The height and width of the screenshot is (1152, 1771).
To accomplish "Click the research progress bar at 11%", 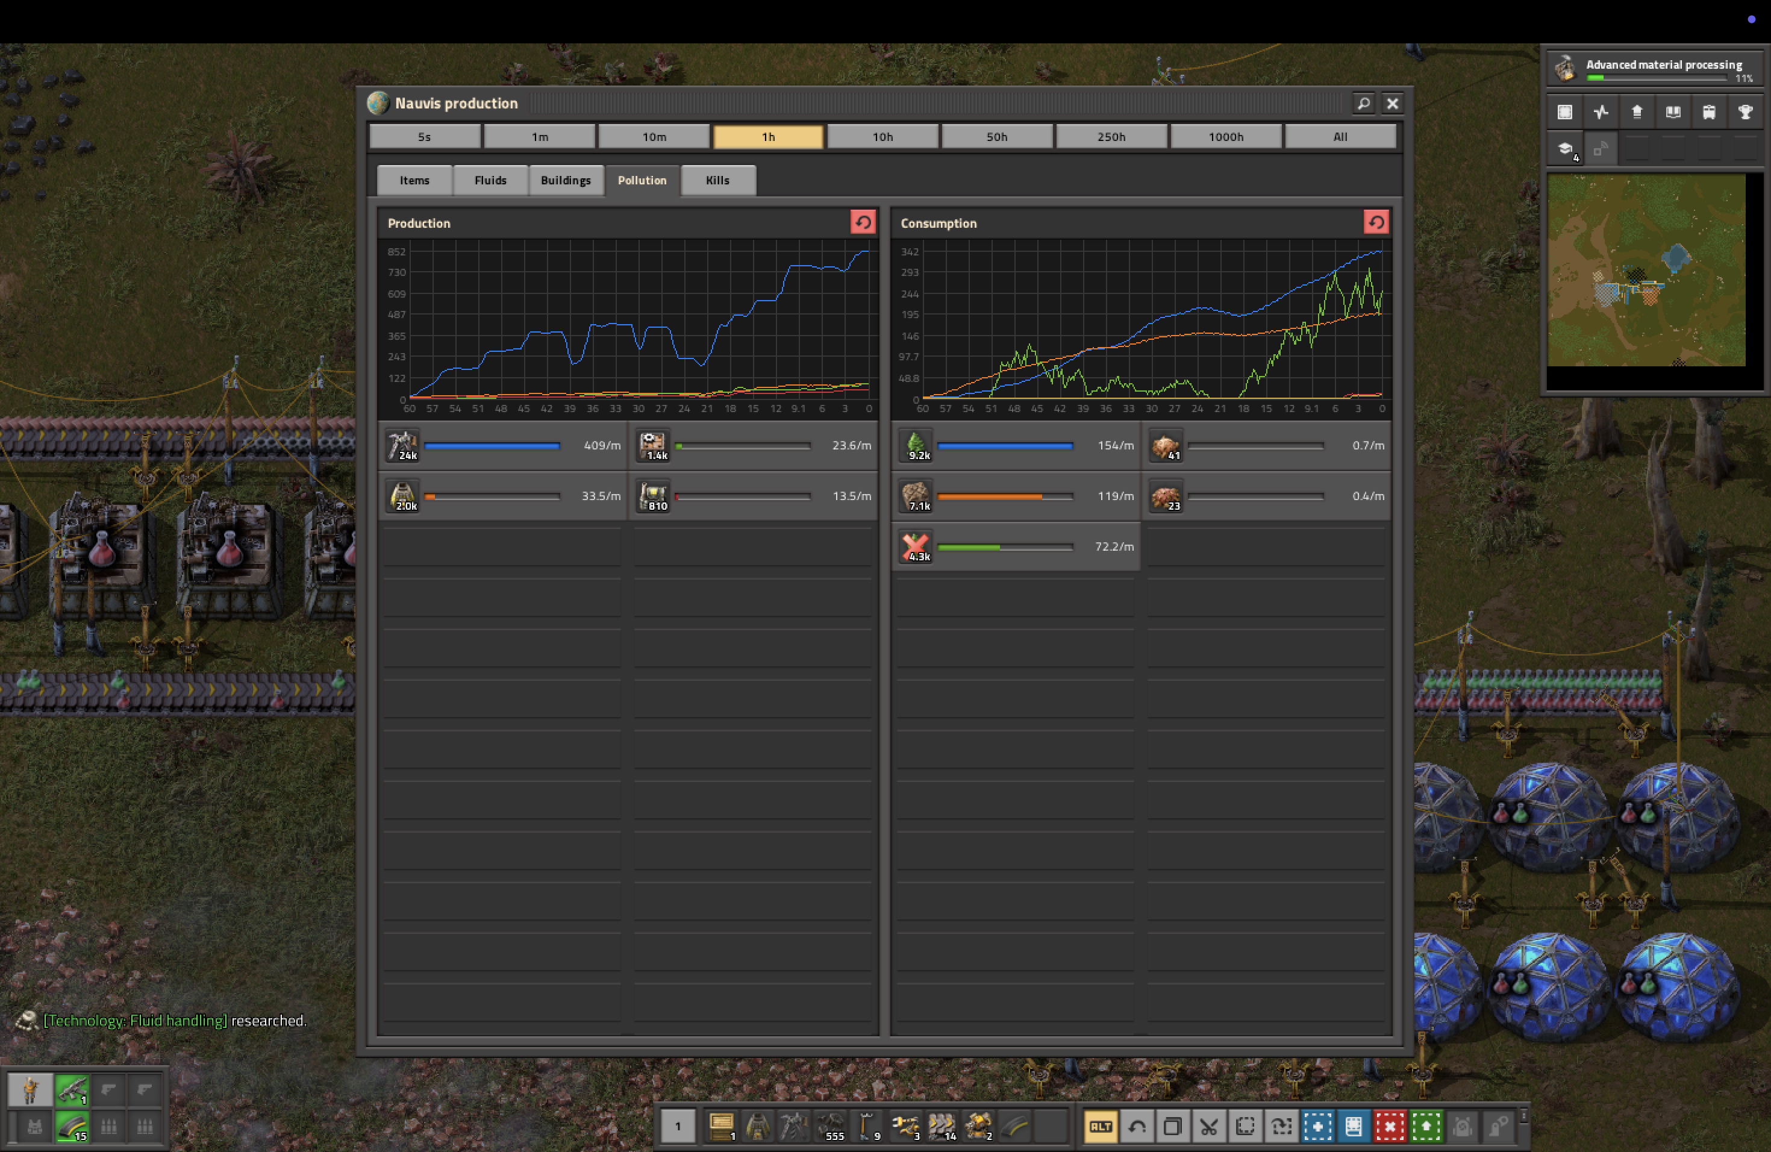I will pos(1656,78).
